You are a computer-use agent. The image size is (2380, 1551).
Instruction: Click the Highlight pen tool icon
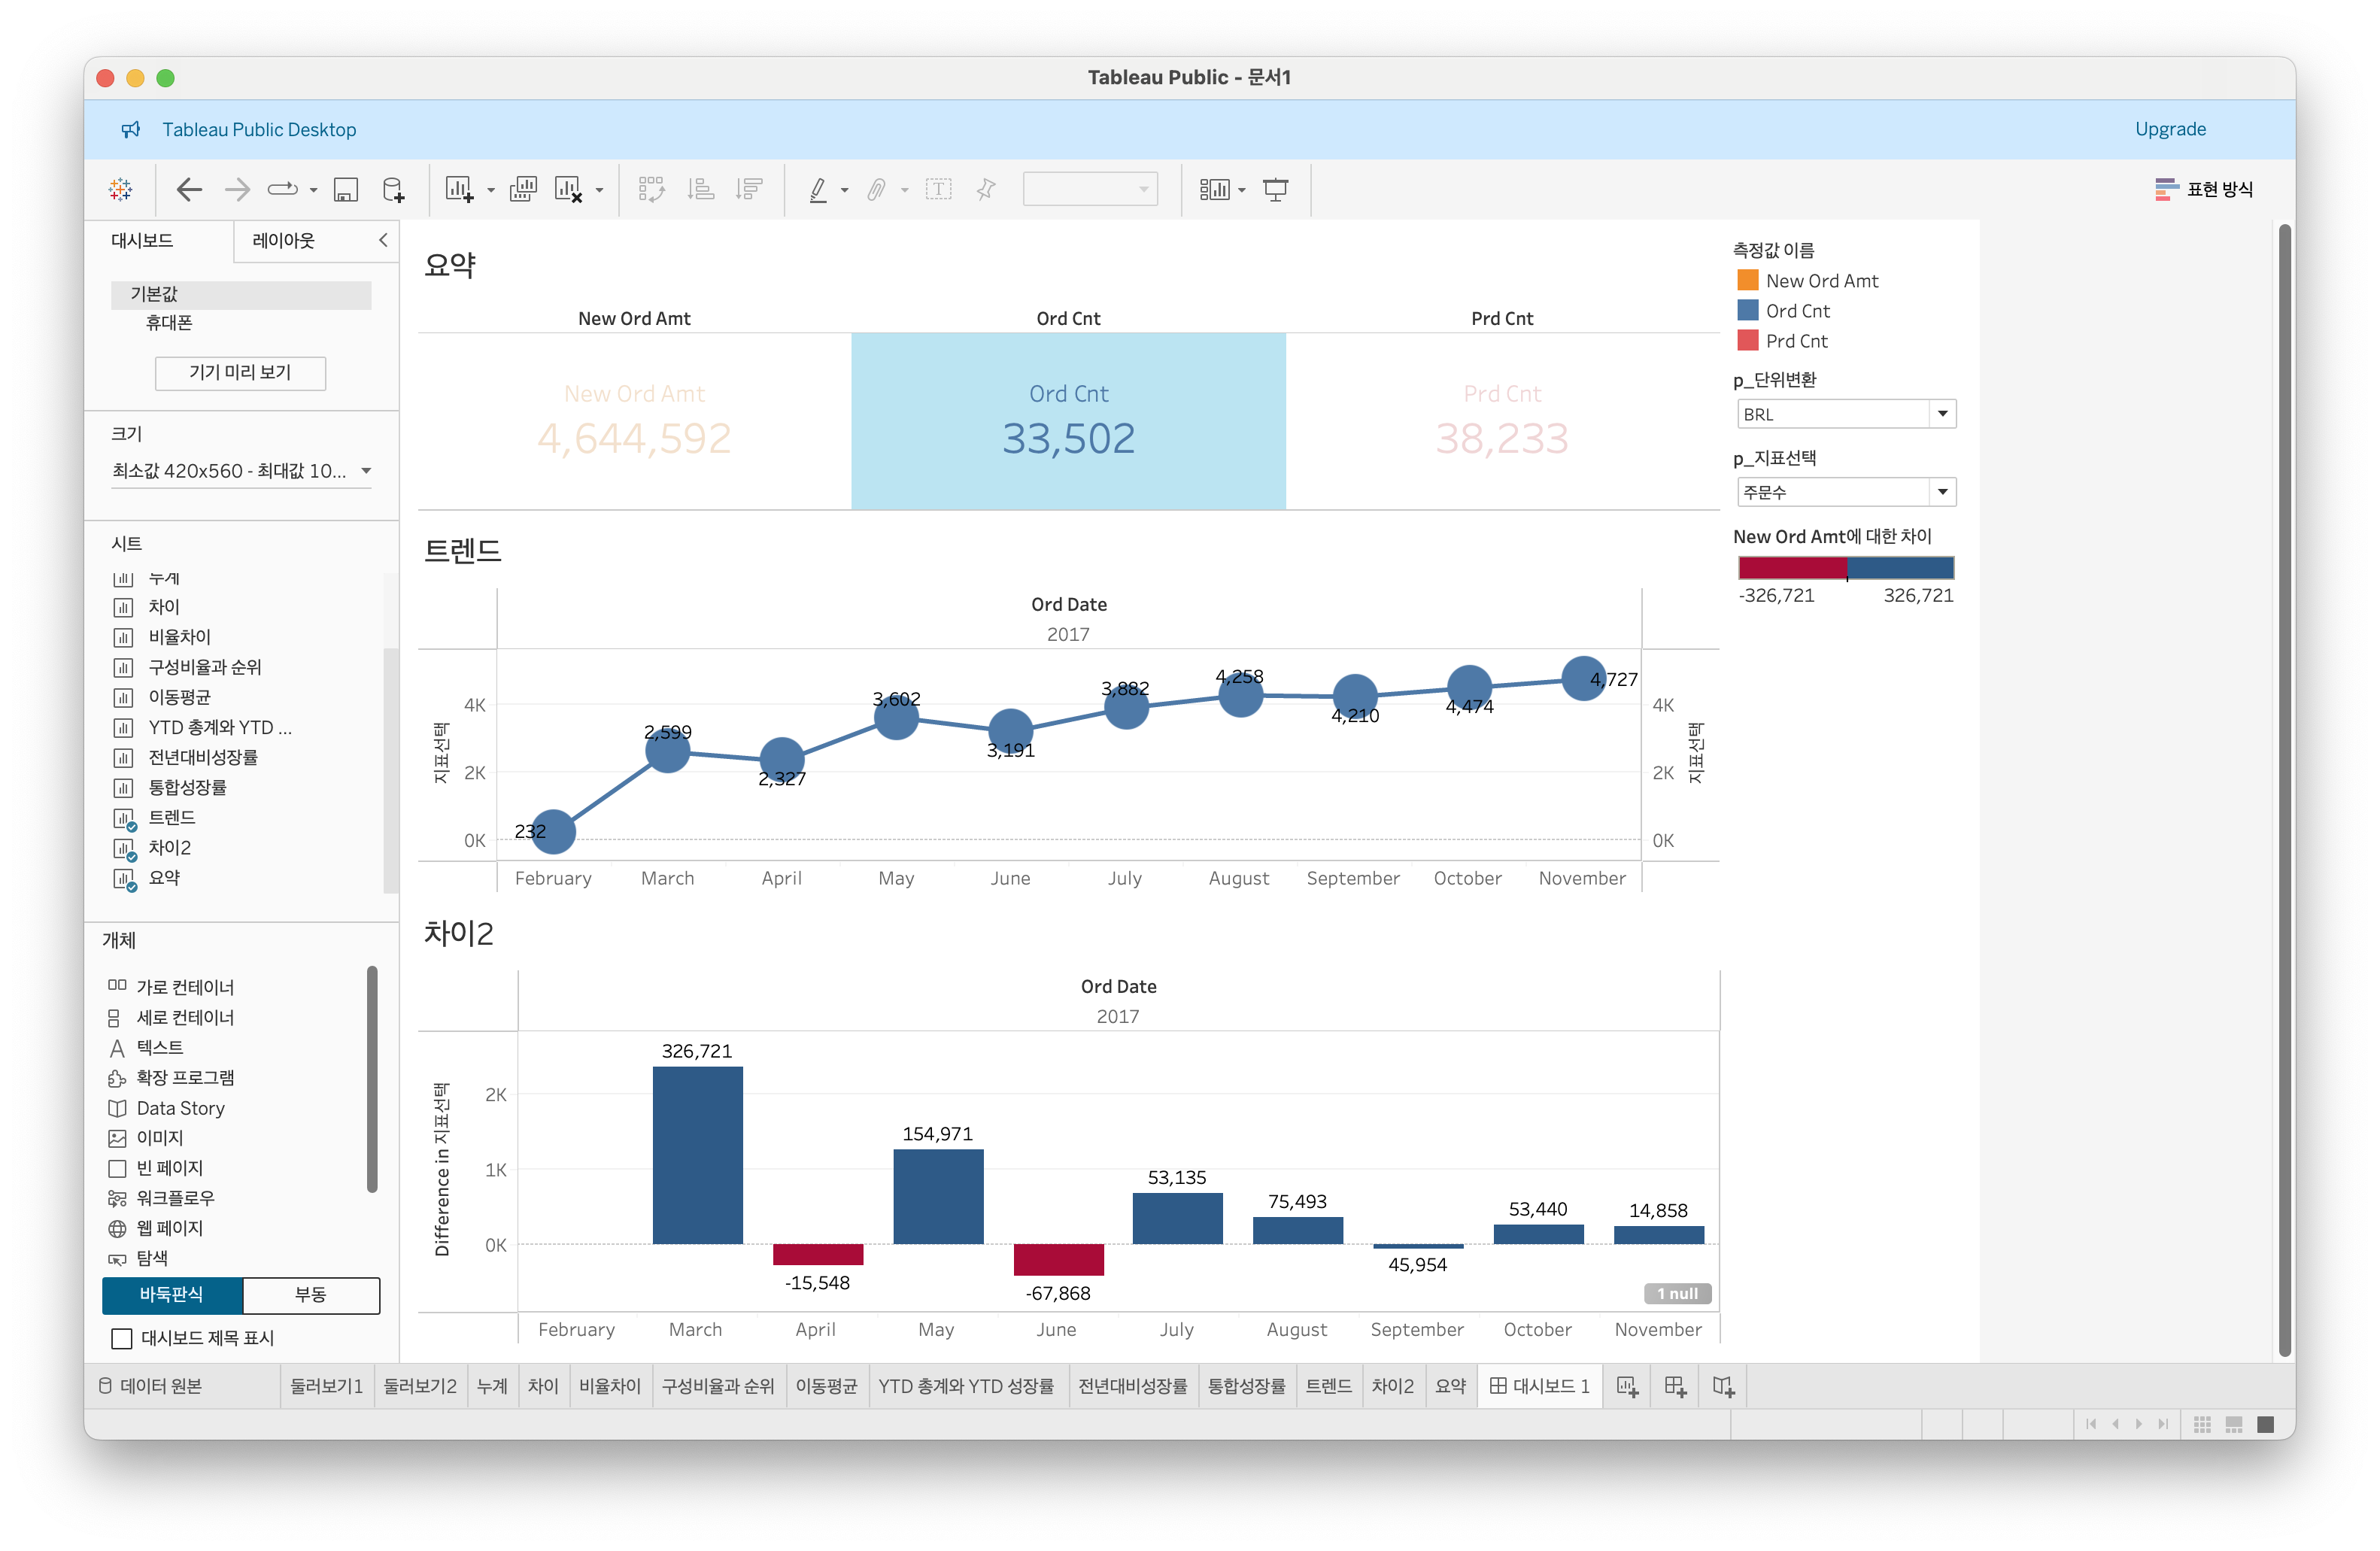[x=818, y=189]
